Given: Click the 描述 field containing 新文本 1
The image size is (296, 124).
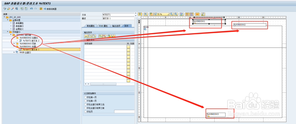Looking at the screenshot, I should (x=118, y=18).
